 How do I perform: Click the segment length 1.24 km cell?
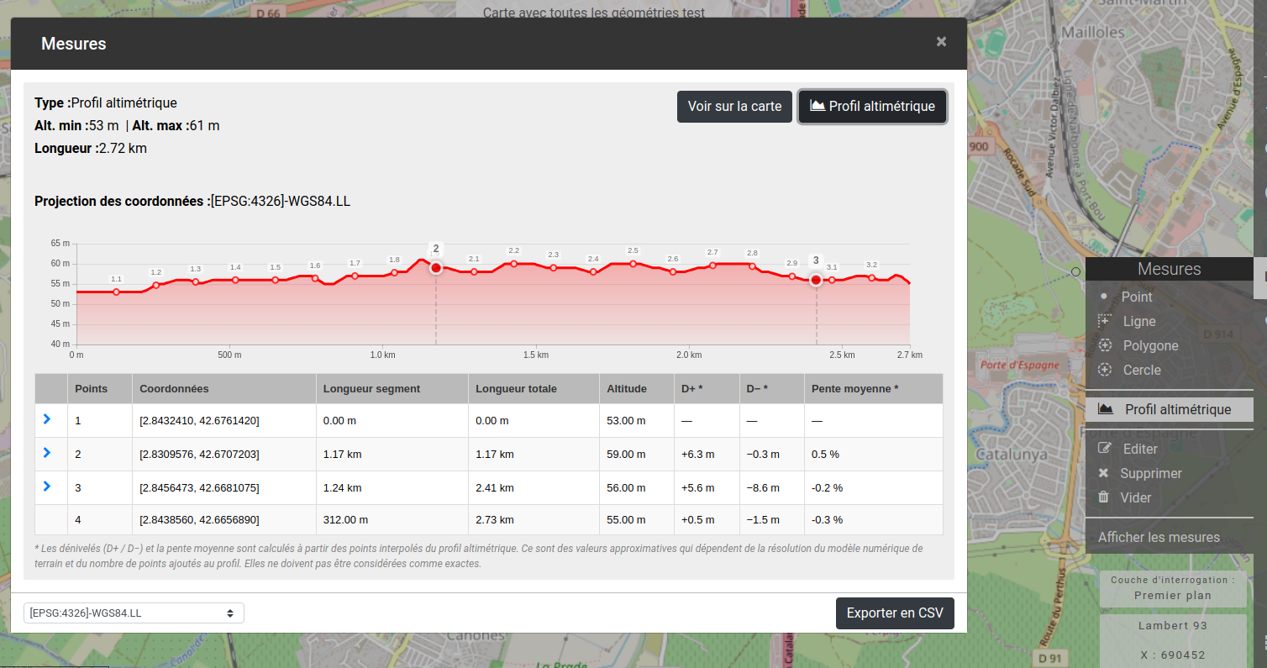pyautogui.click(x=392, y=487)
